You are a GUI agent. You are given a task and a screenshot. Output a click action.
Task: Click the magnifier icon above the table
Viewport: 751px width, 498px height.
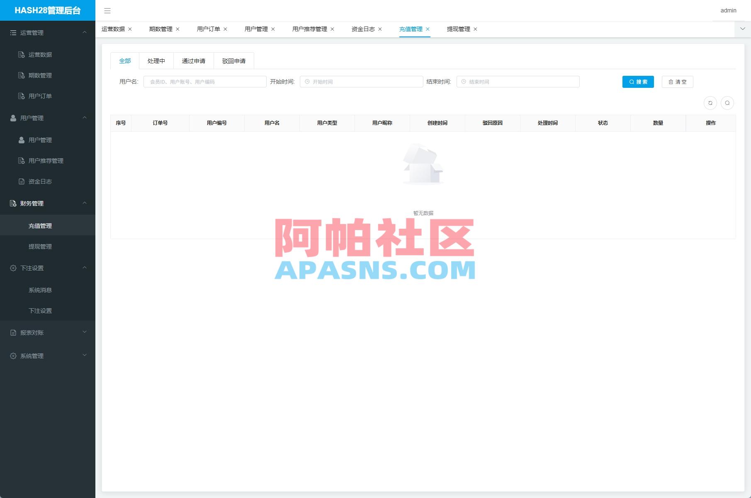(x=728, y=103)
